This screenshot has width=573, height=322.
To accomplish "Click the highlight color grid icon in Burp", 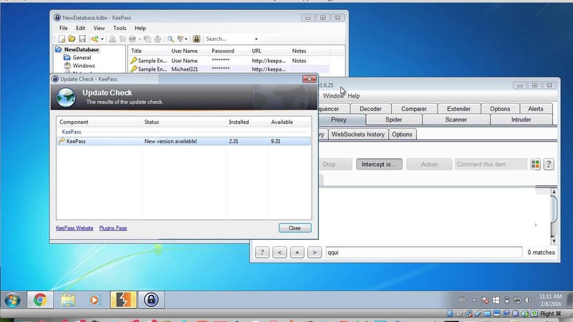I will (535, 165).
